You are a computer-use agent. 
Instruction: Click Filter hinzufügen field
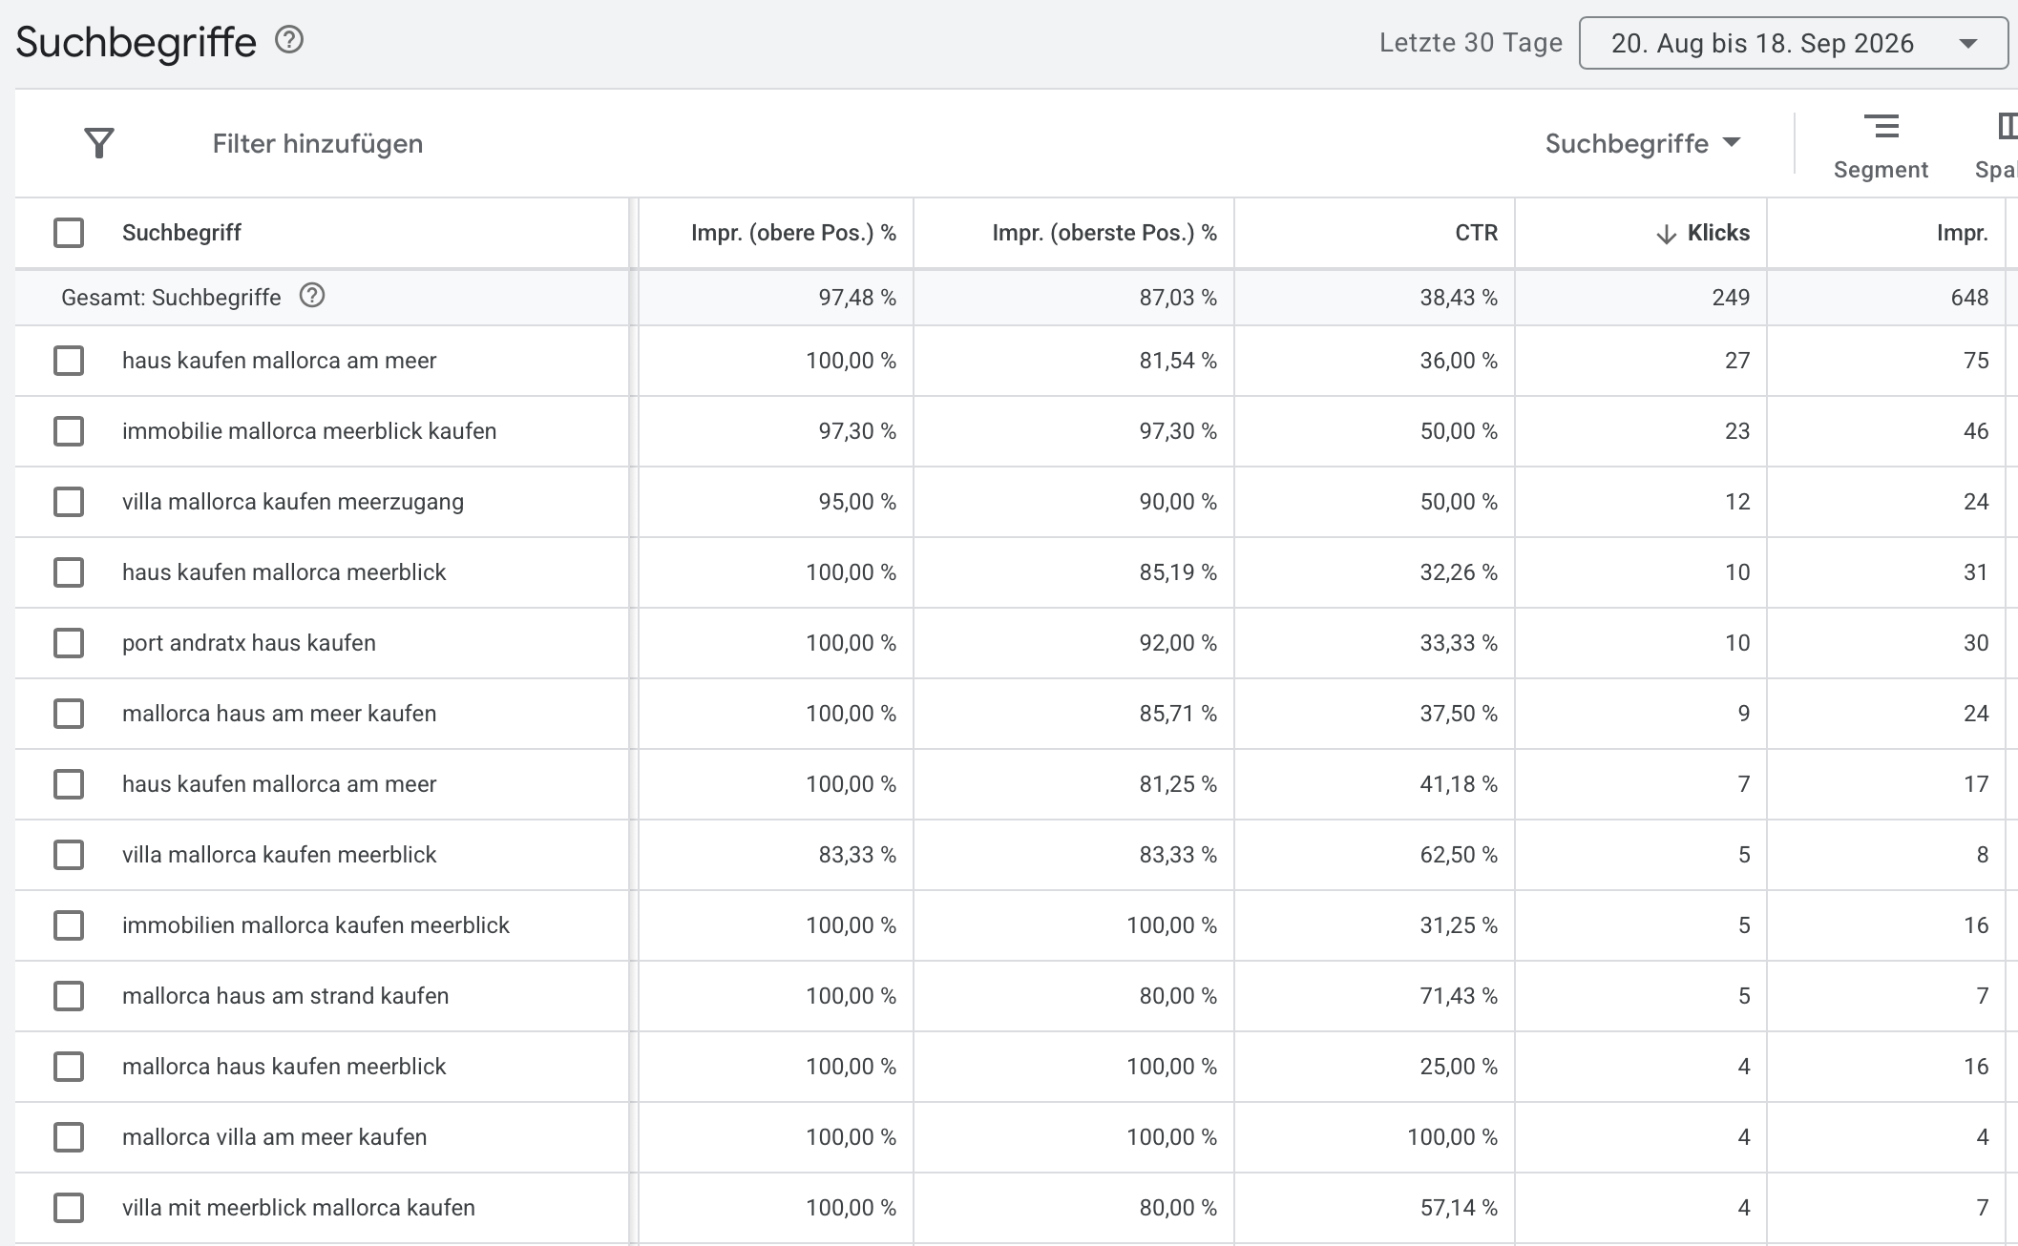point(318,143)
